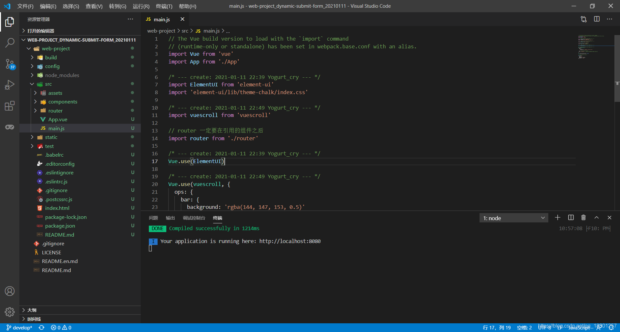Select the 终端 terminal panel tab
The height and width of the screenshot is (332, 620).
(218, 218)
